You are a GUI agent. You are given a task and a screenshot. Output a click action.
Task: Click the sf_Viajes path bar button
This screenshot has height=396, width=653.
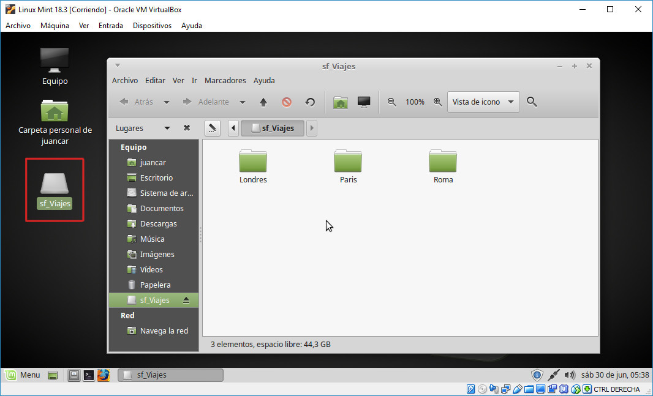tap(273, 128)
